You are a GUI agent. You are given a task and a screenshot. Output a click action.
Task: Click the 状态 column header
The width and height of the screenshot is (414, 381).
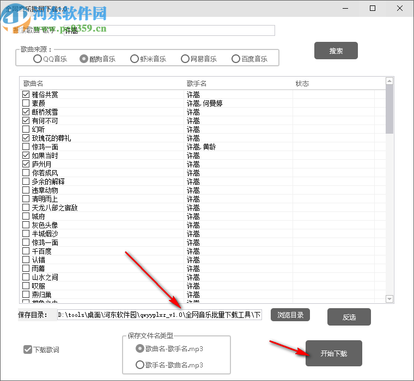tap(333, 84)
